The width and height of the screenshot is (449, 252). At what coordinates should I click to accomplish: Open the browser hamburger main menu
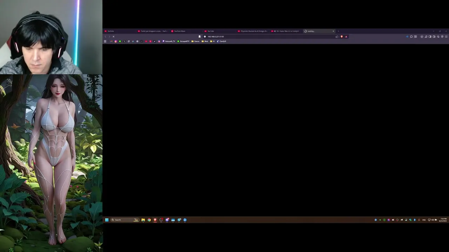[446, 36]
